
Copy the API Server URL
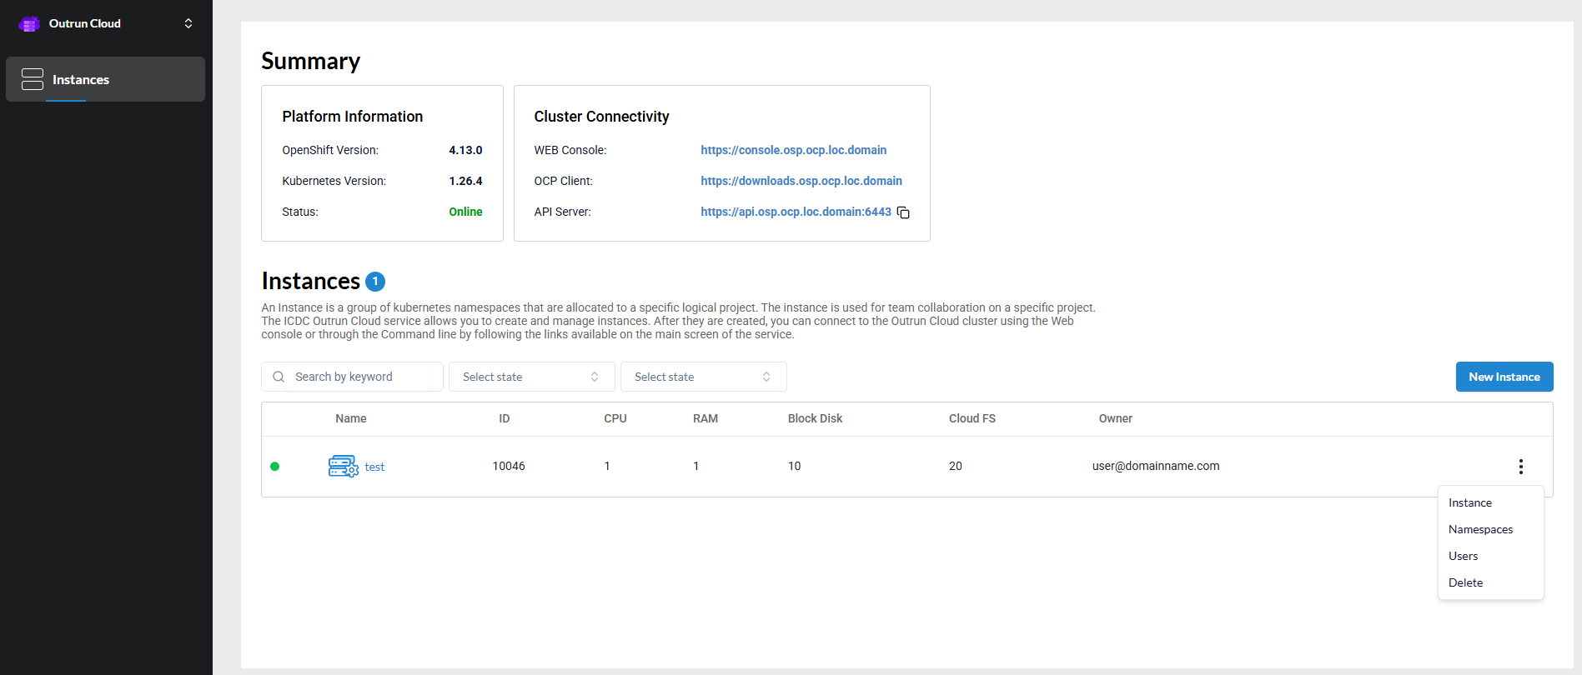click(903, 212)
